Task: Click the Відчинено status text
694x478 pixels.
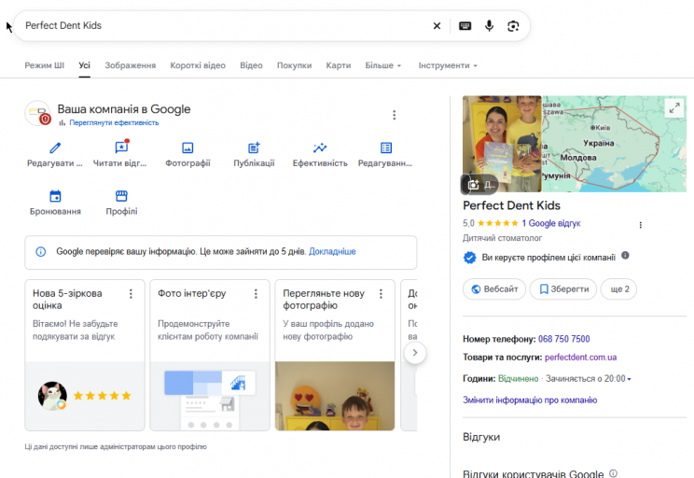Action: click(519, 379)
